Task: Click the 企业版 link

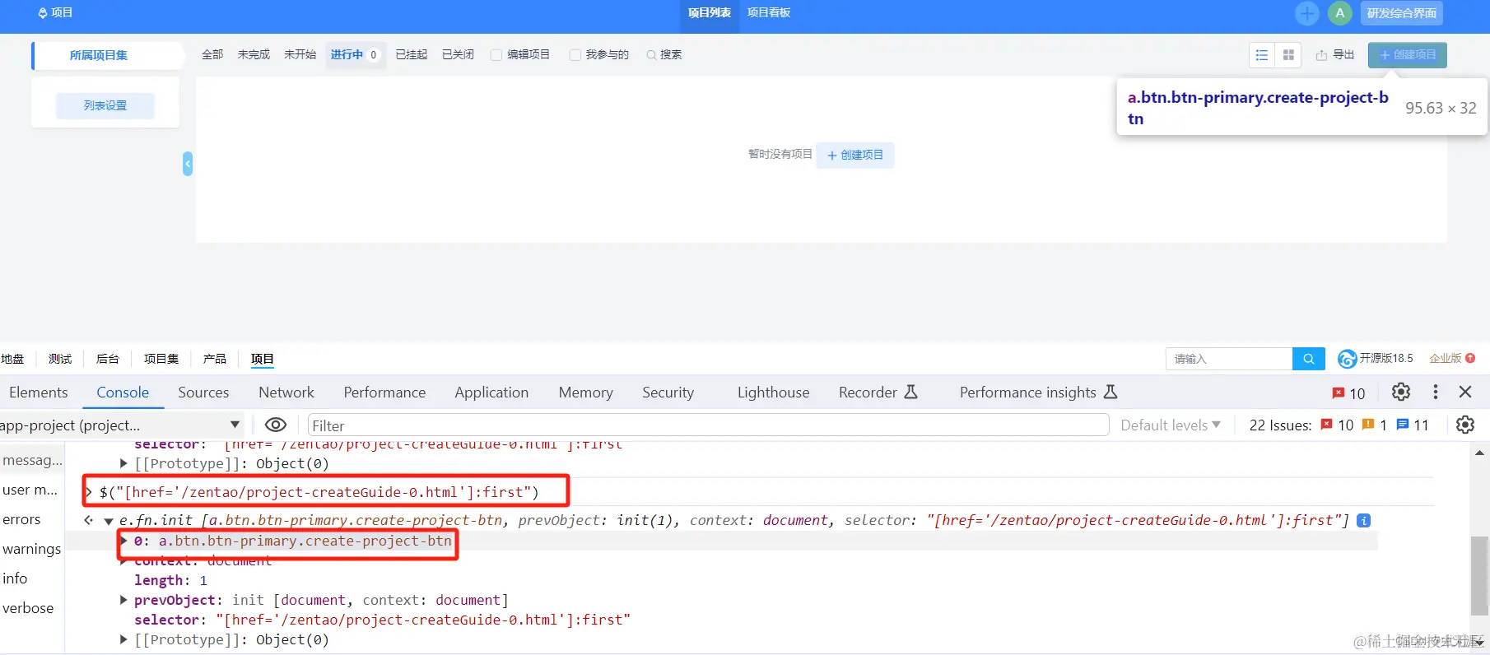Action: (x=1452, y=359)
